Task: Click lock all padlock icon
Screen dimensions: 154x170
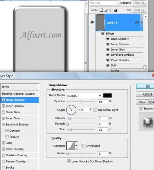Action: click(x=116, y=10)
